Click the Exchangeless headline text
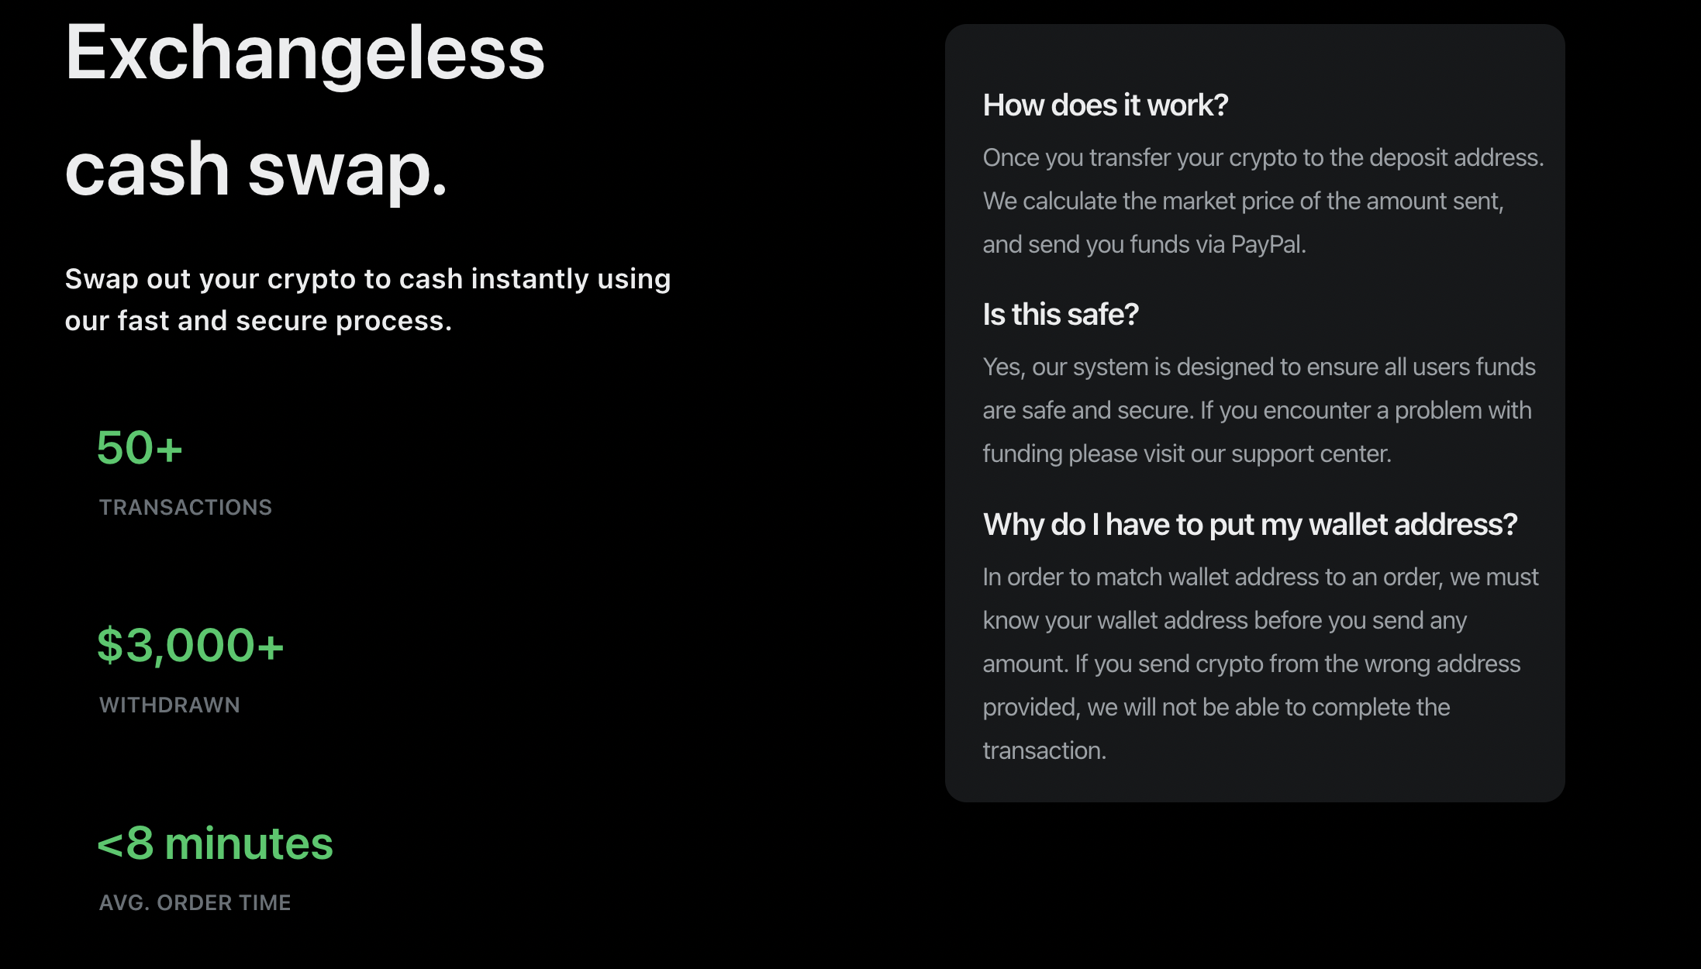 point(305,54)
